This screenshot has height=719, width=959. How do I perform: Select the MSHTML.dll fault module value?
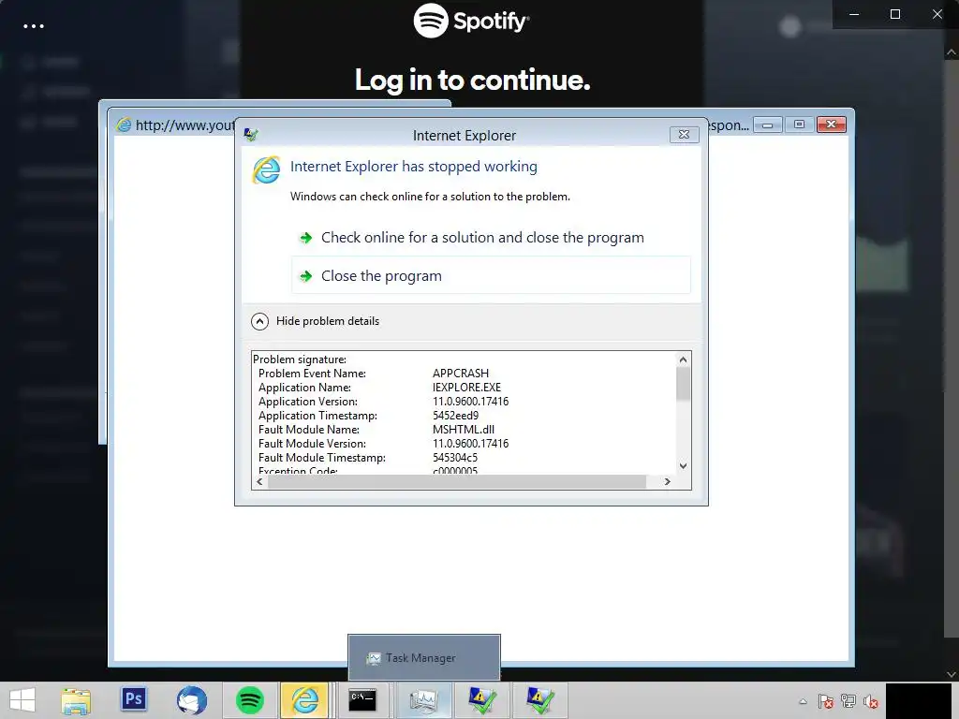pyautogui.click(x=463, y=429)
